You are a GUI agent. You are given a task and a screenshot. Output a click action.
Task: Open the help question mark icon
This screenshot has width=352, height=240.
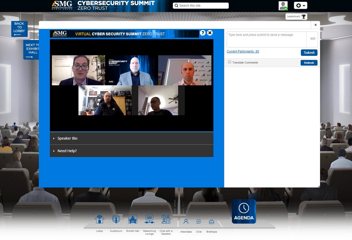click(203, 33)
